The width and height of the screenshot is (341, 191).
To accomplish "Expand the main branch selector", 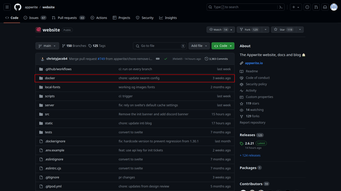I will 47,46.
